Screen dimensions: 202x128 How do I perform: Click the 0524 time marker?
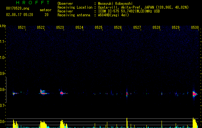pyautogui.click(x=79, y=28)
